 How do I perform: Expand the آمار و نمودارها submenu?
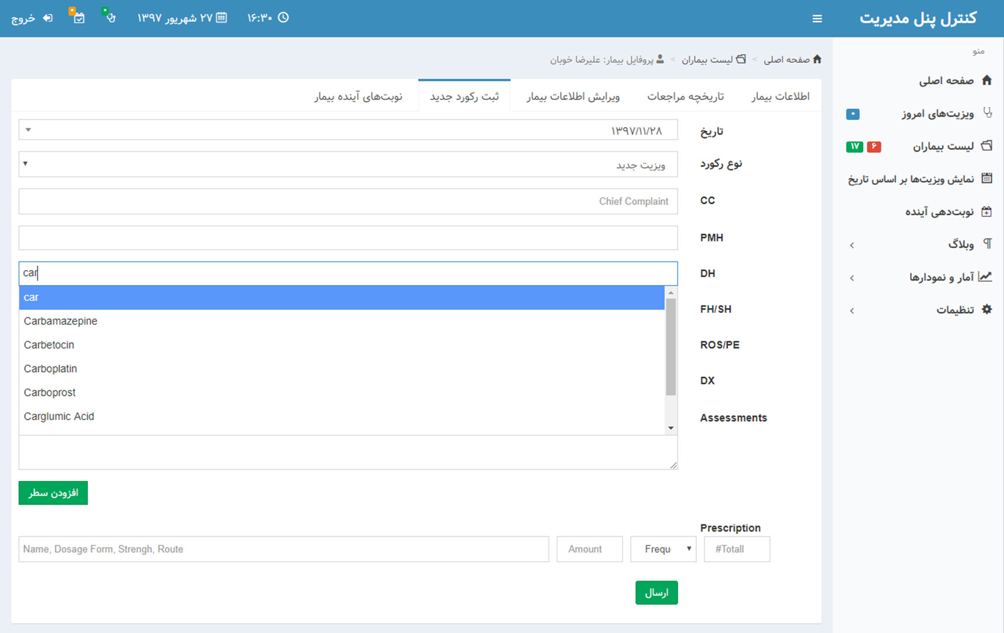point(852,278)
